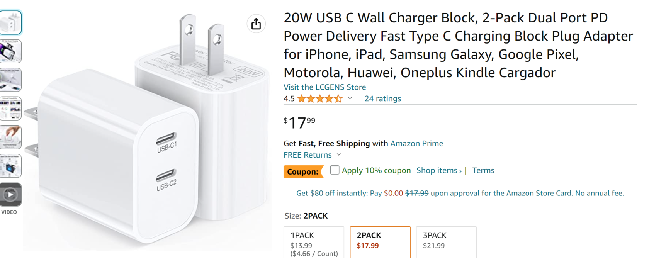Choose the 1PACK size option
Image resolution: width=649 pixels, height=258 pixels.
coord(314,243)
